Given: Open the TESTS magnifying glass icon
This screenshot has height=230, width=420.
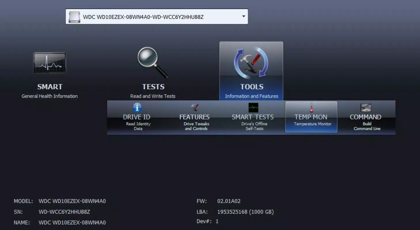Looking at the screenshot, I should (x=153, y=63).
